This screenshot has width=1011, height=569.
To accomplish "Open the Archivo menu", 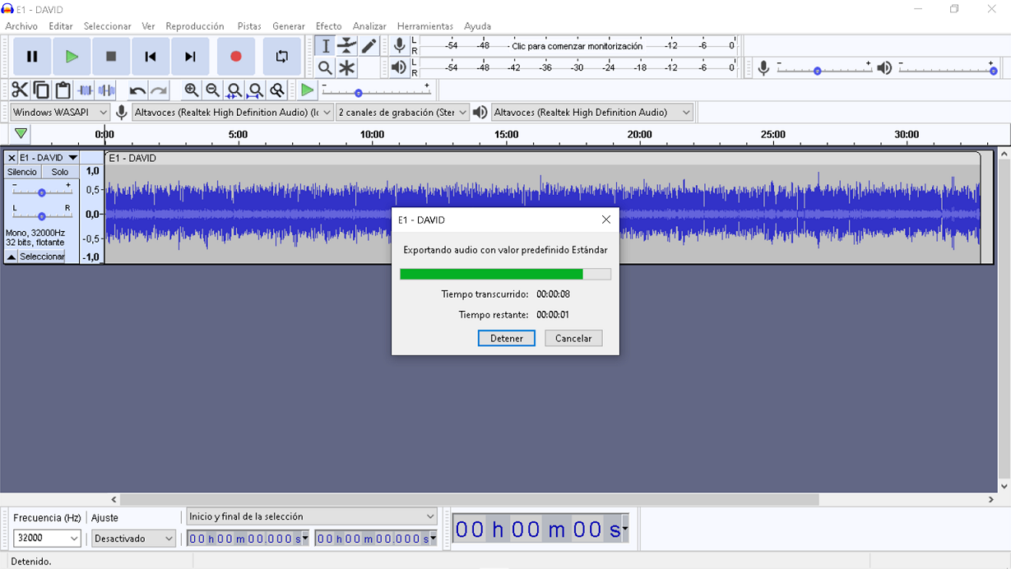I will coord(21,26).
